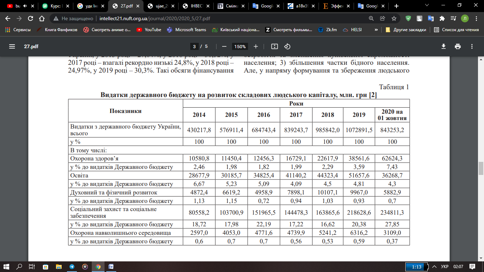The height and width of the screenshot is (272, 484).
Task: Open Word from the taskbar
Action: (111, 267)
